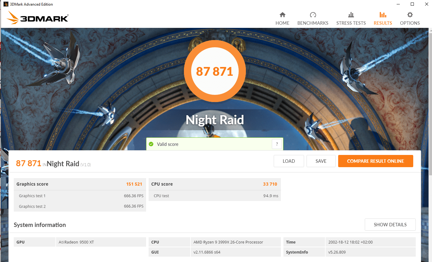This screenshot has height=262, width=432.
Task: Click the GUI version v2.11.6866 s64
Action: pyautogui.click(x=207, y=252)
